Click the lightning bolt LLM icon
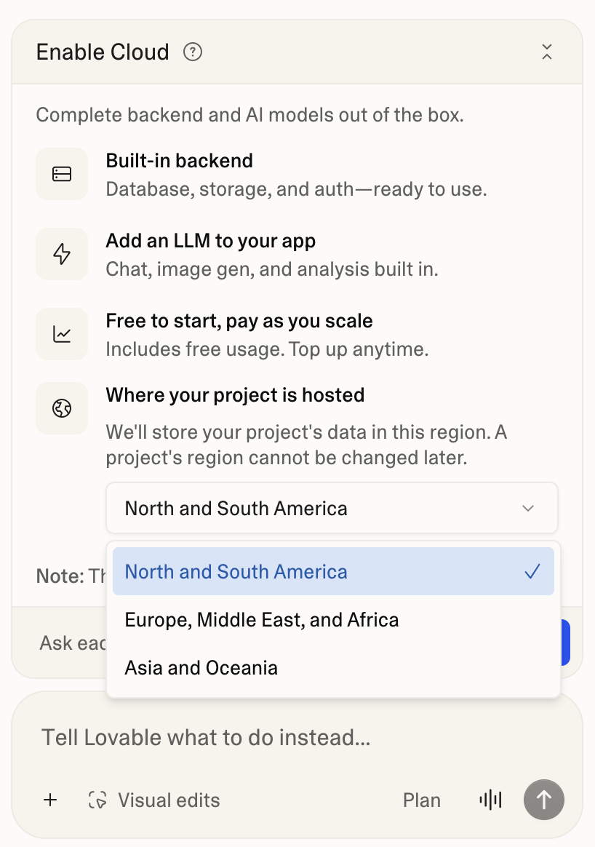The width and height of the screenshot is (595, 847). [x=62, y=253]
